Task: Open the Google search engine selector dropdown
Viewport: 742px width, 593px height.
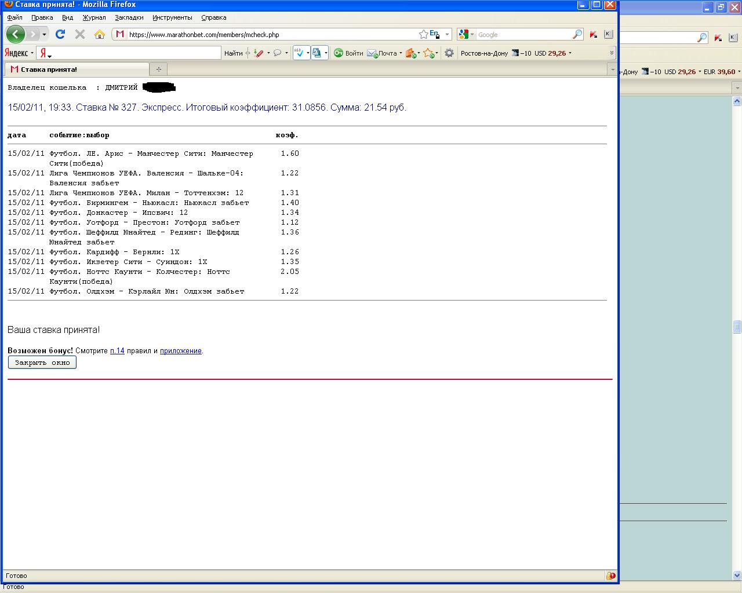Action: pos(472,35)
